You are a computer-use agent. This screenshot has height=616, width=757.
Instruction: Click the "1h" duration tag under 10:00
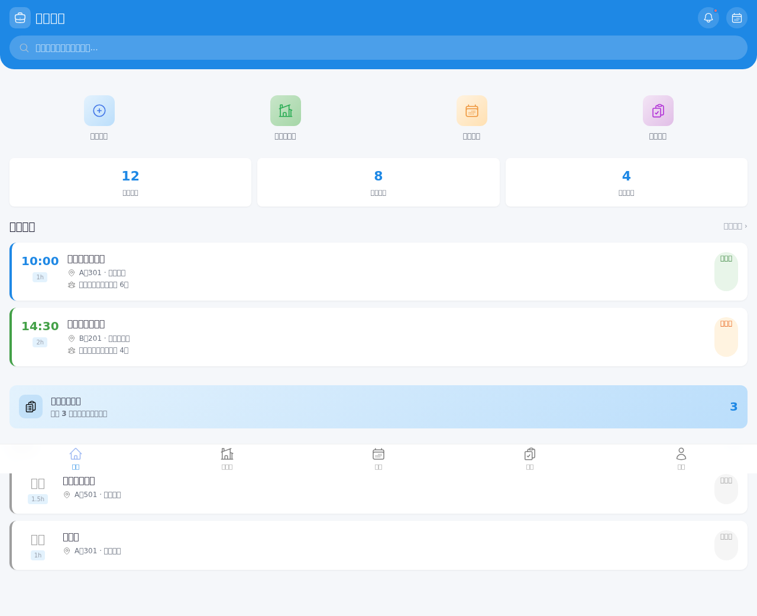40,277
